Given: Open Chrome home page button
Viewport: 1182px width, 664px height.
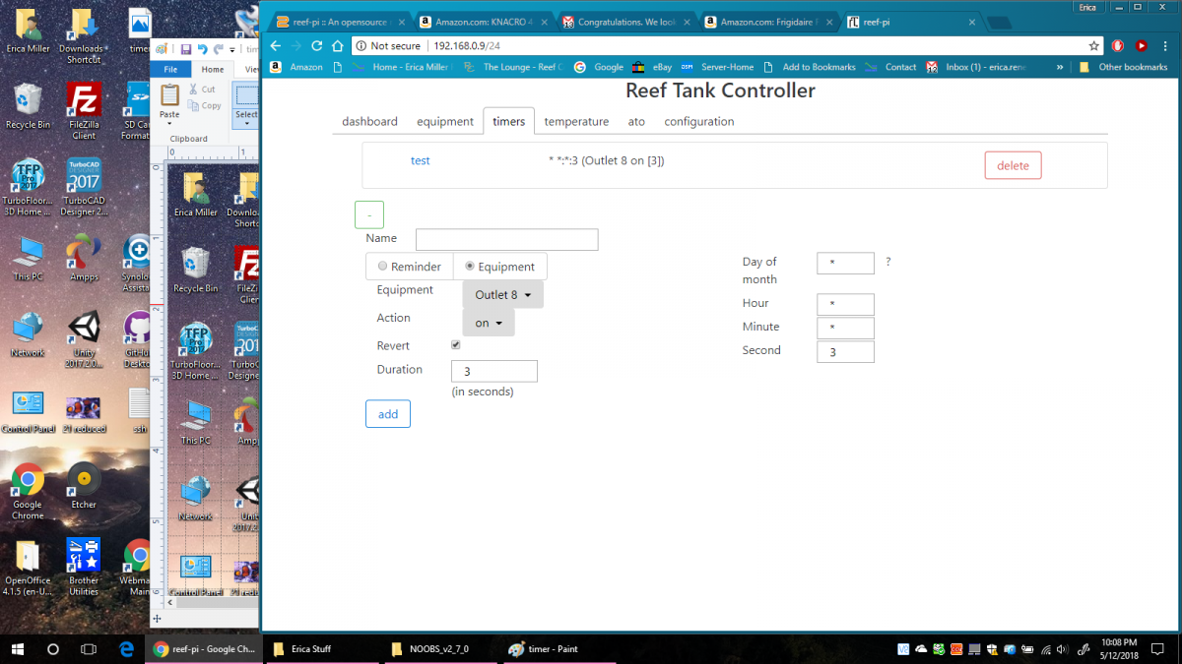Looking at the screenshot, I should 337,45.
